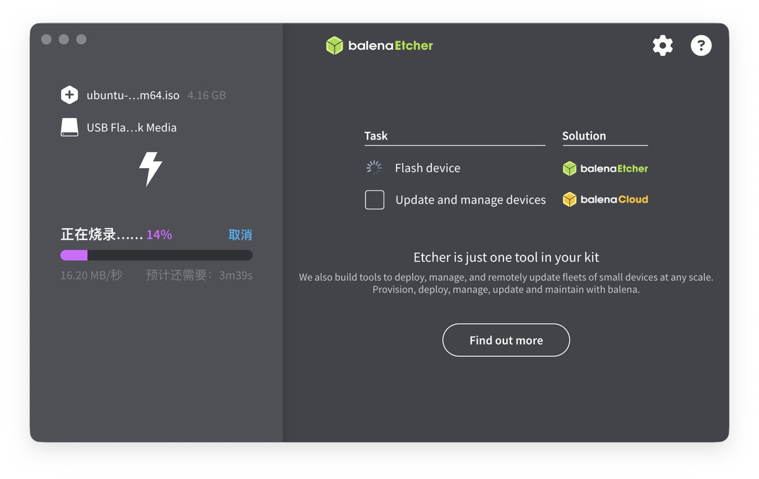The width and height of the screenshot is (759, 479).
Task: Click the 3m39s remaining time
Action: pyautogui.click(x=236, y=276)
